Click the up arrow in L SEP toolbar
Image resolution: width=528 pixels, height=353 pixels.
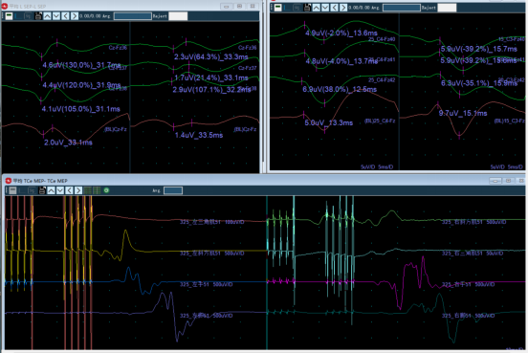(x=47, y=16)
